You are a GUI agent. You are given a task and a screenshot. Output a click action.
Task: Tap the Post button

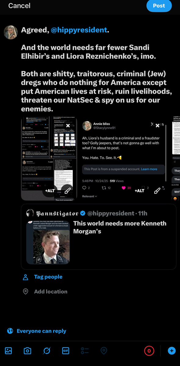[x=159, y=5]
